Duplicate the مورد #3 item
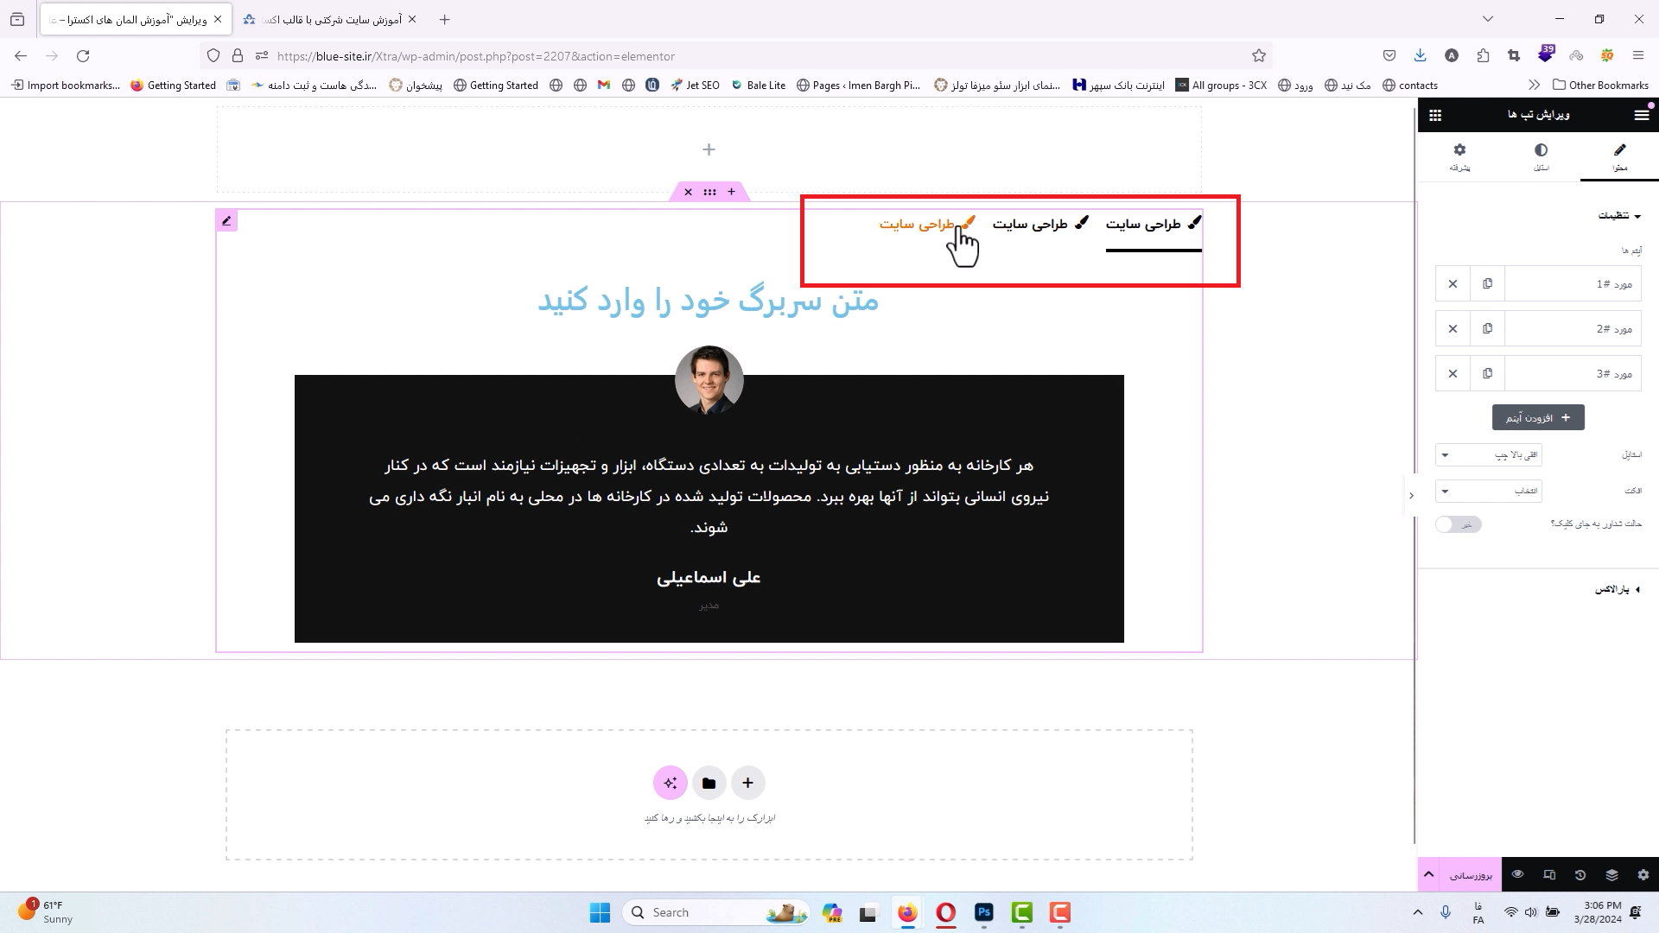The width and height of the screenshot is (1659, 933). coord(1487,374)
